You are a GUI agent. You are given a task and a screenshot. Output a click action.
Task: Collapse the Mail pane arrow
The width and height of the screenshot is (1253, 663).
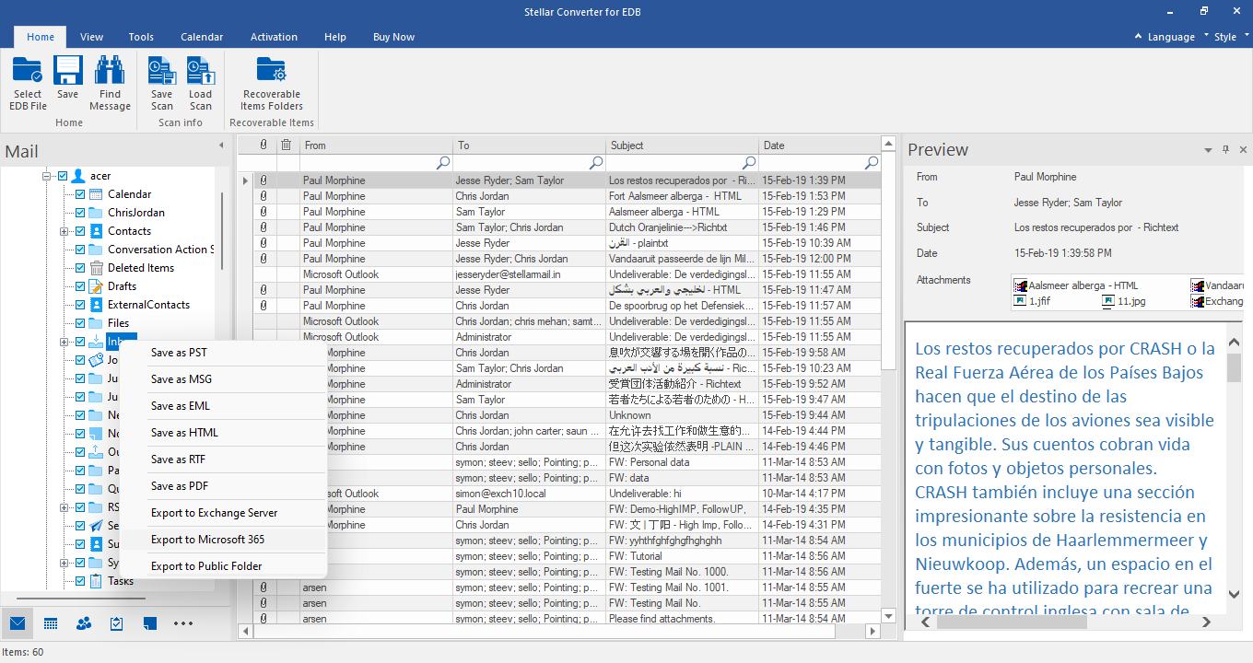pyautogui.click(x=221, y=145)
